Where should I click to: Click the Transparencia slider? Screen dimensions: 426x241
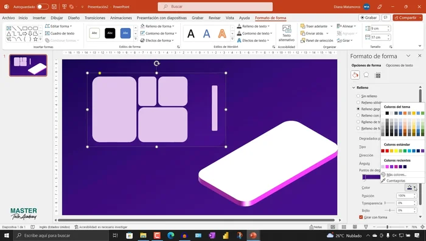point(389,203)
